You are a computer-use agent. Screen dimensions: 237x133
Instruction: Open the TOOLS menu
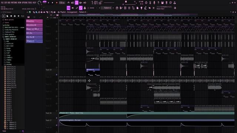point(30,3)
